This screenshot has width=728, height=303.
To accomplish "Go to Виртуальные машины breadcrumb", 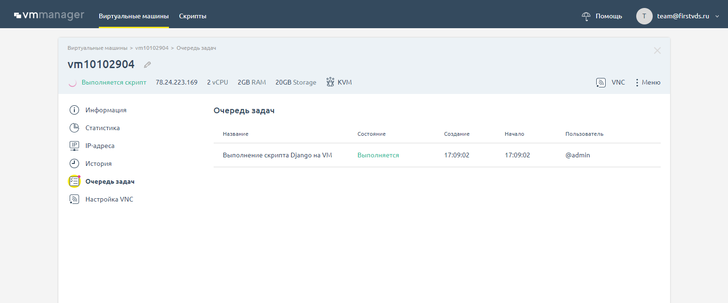I will (97, 48).
